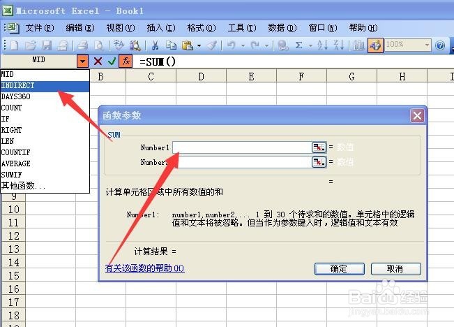Image resolution: width=454 pixels, height=327 pixels.
Task: Open the Paste options dropdown arrow
Action: coord(199,45)
